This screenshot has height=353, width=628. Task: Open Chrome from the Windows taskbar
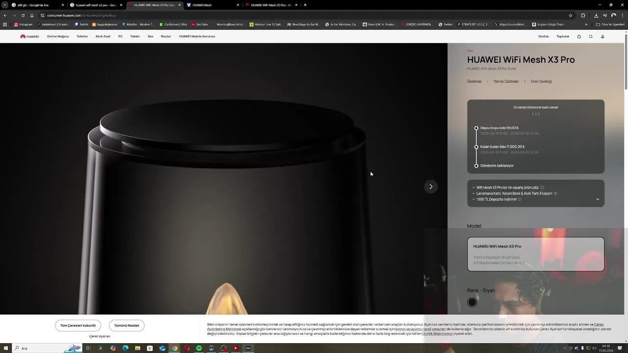click(x=175, y=348)
